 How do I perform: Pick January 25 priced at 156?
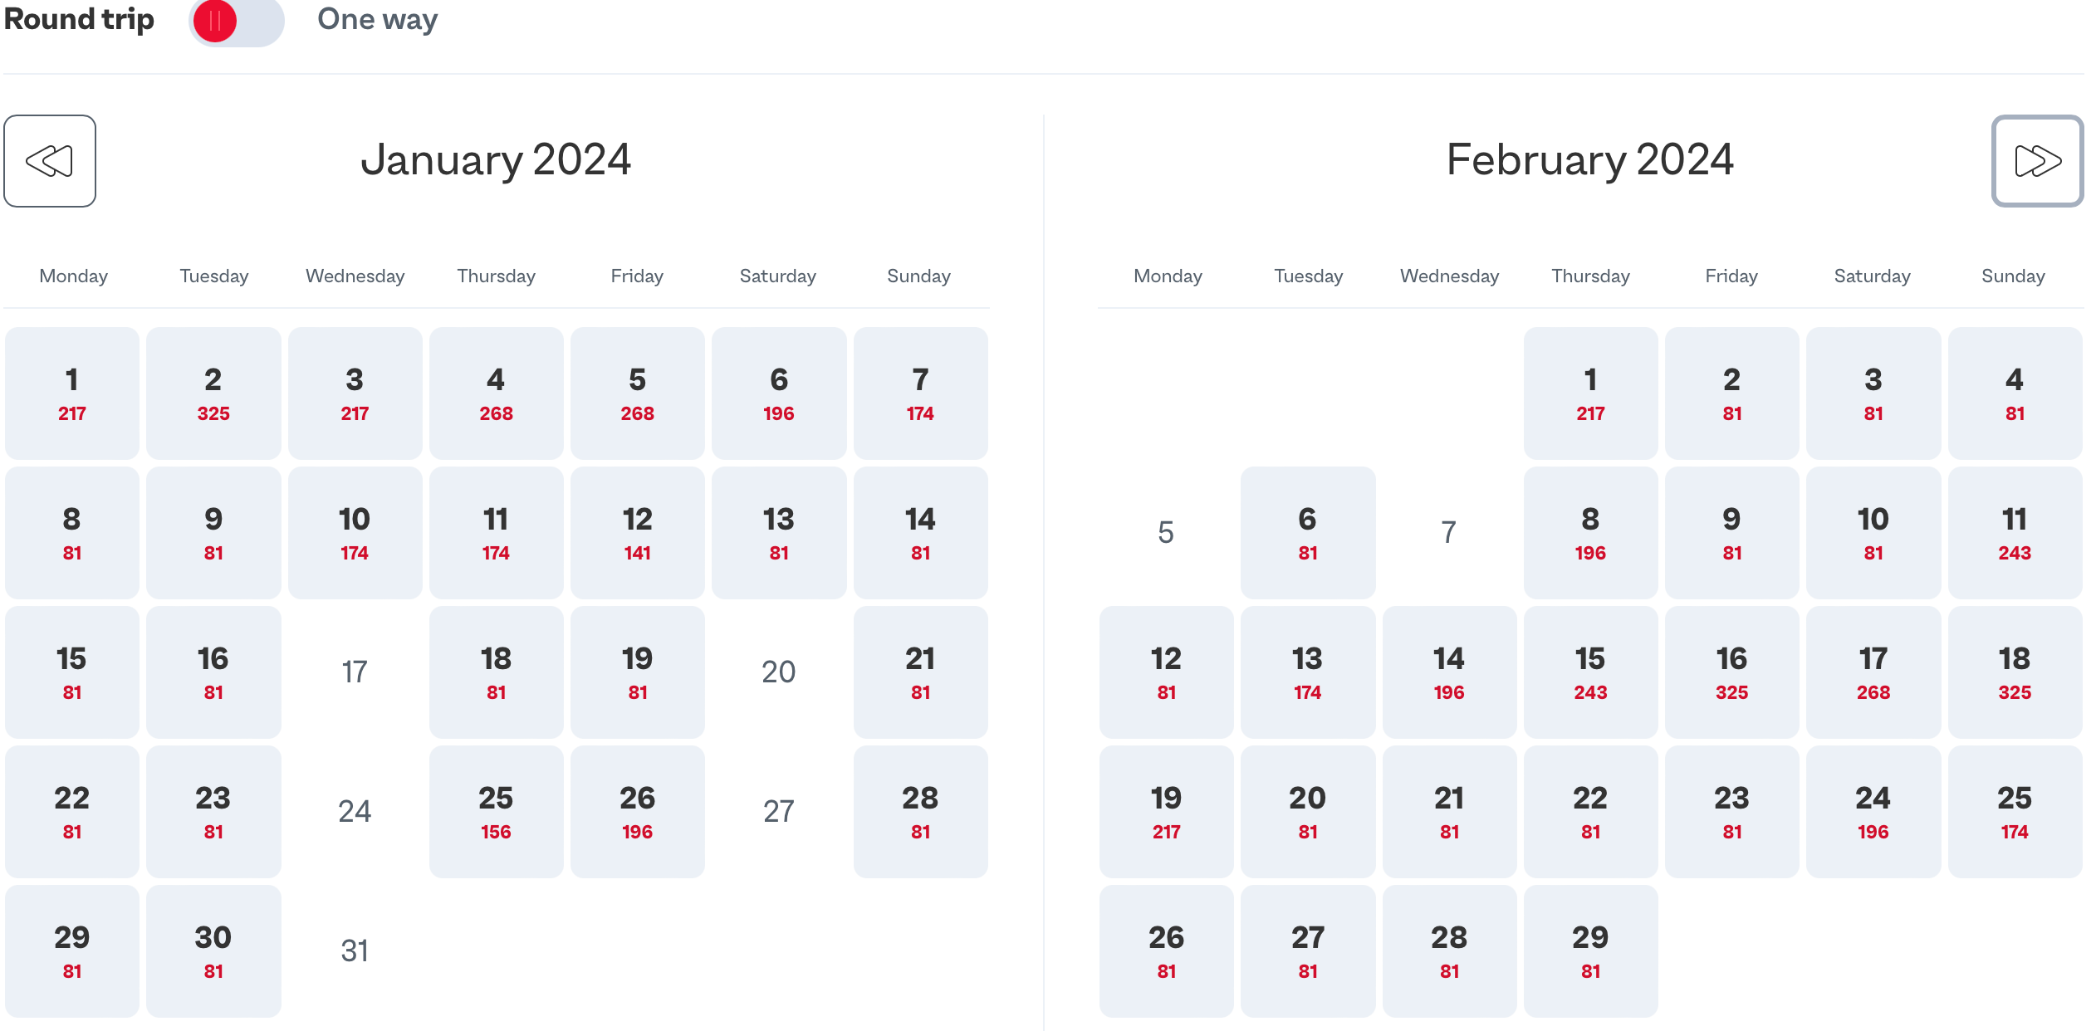coord(496,812)
